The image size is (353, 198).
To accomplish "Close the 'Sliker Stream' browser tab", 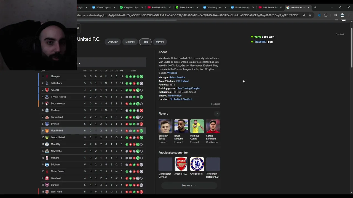I will 197,7.
